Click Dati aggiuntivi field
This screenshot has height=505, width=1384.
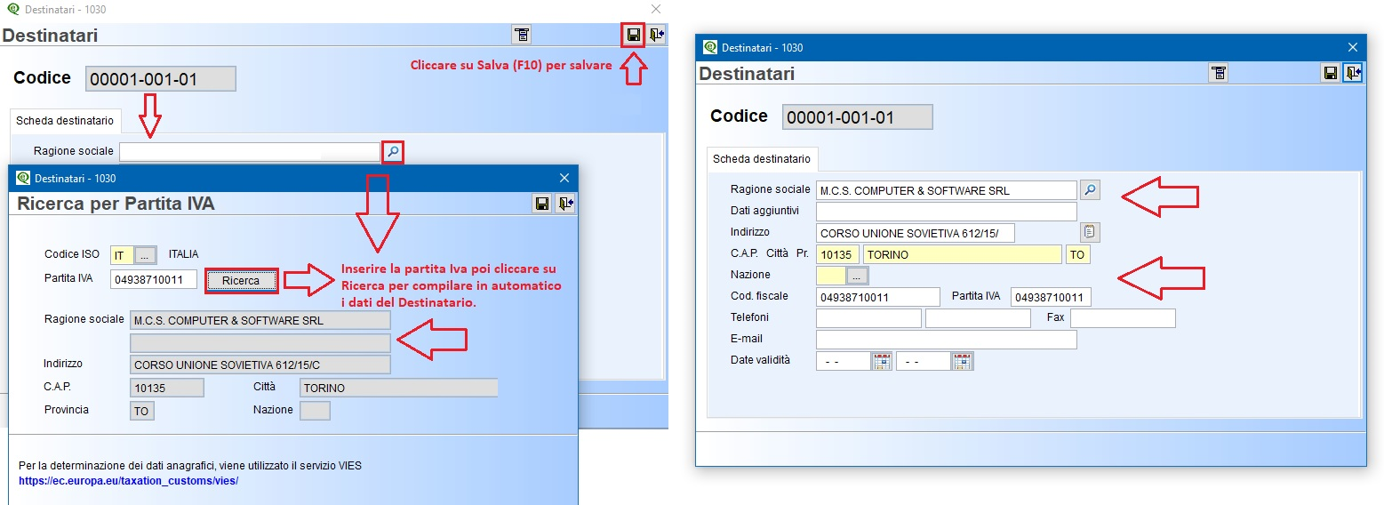pyautogui.click(x=947, y=212)
